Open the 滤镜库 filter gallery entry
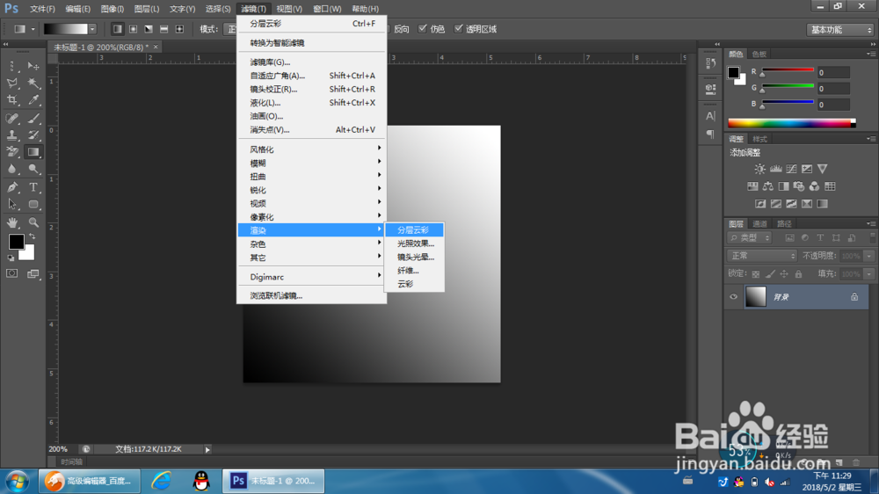Viewport: 879px width, 494px height. click(312, 62)
